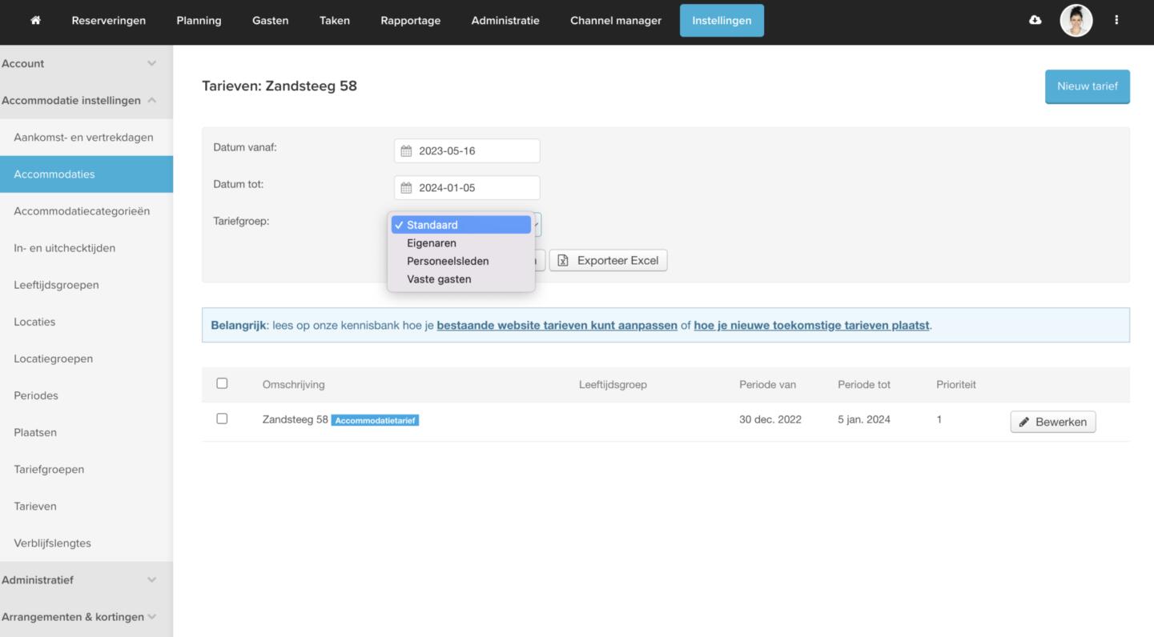The height and width of the screenshot is (637, 1154).
Task: Click the cloud download icon
Action: coord(1035,21)
